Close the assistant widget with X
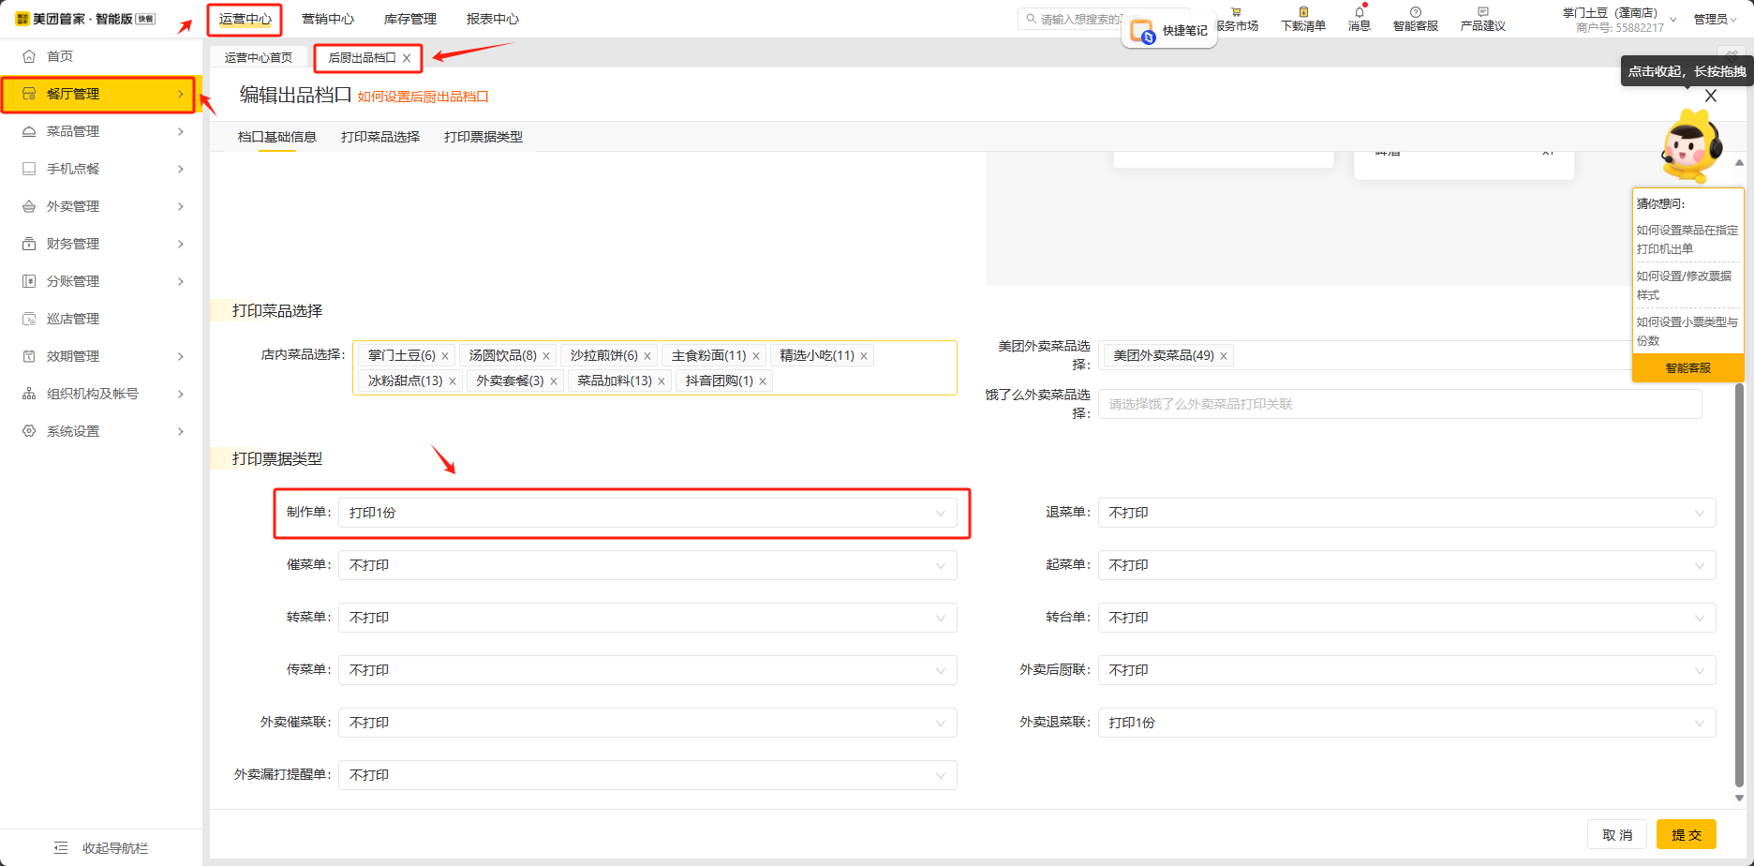 pyautogui.click(x=1711, y=96)
